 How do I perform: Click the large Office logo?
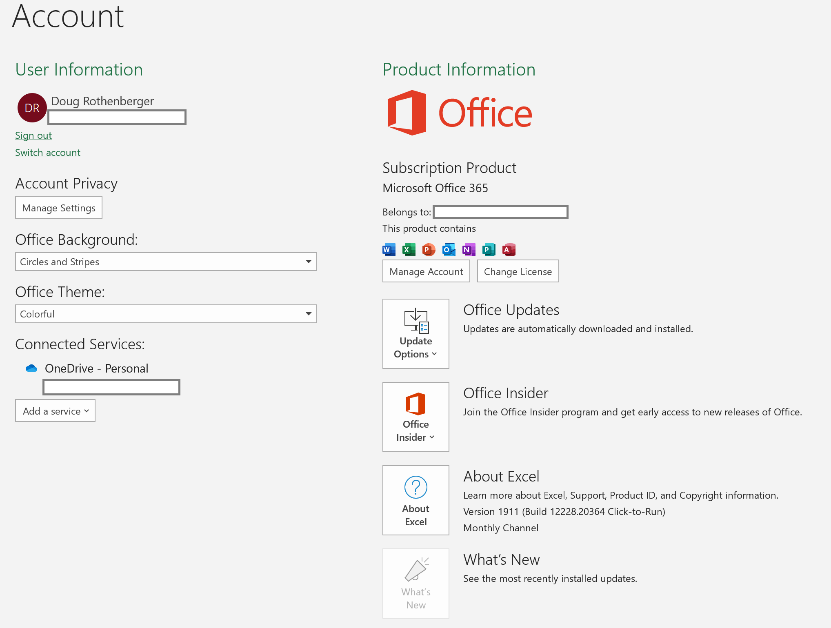pyautogui.click(x=460, y=113)
